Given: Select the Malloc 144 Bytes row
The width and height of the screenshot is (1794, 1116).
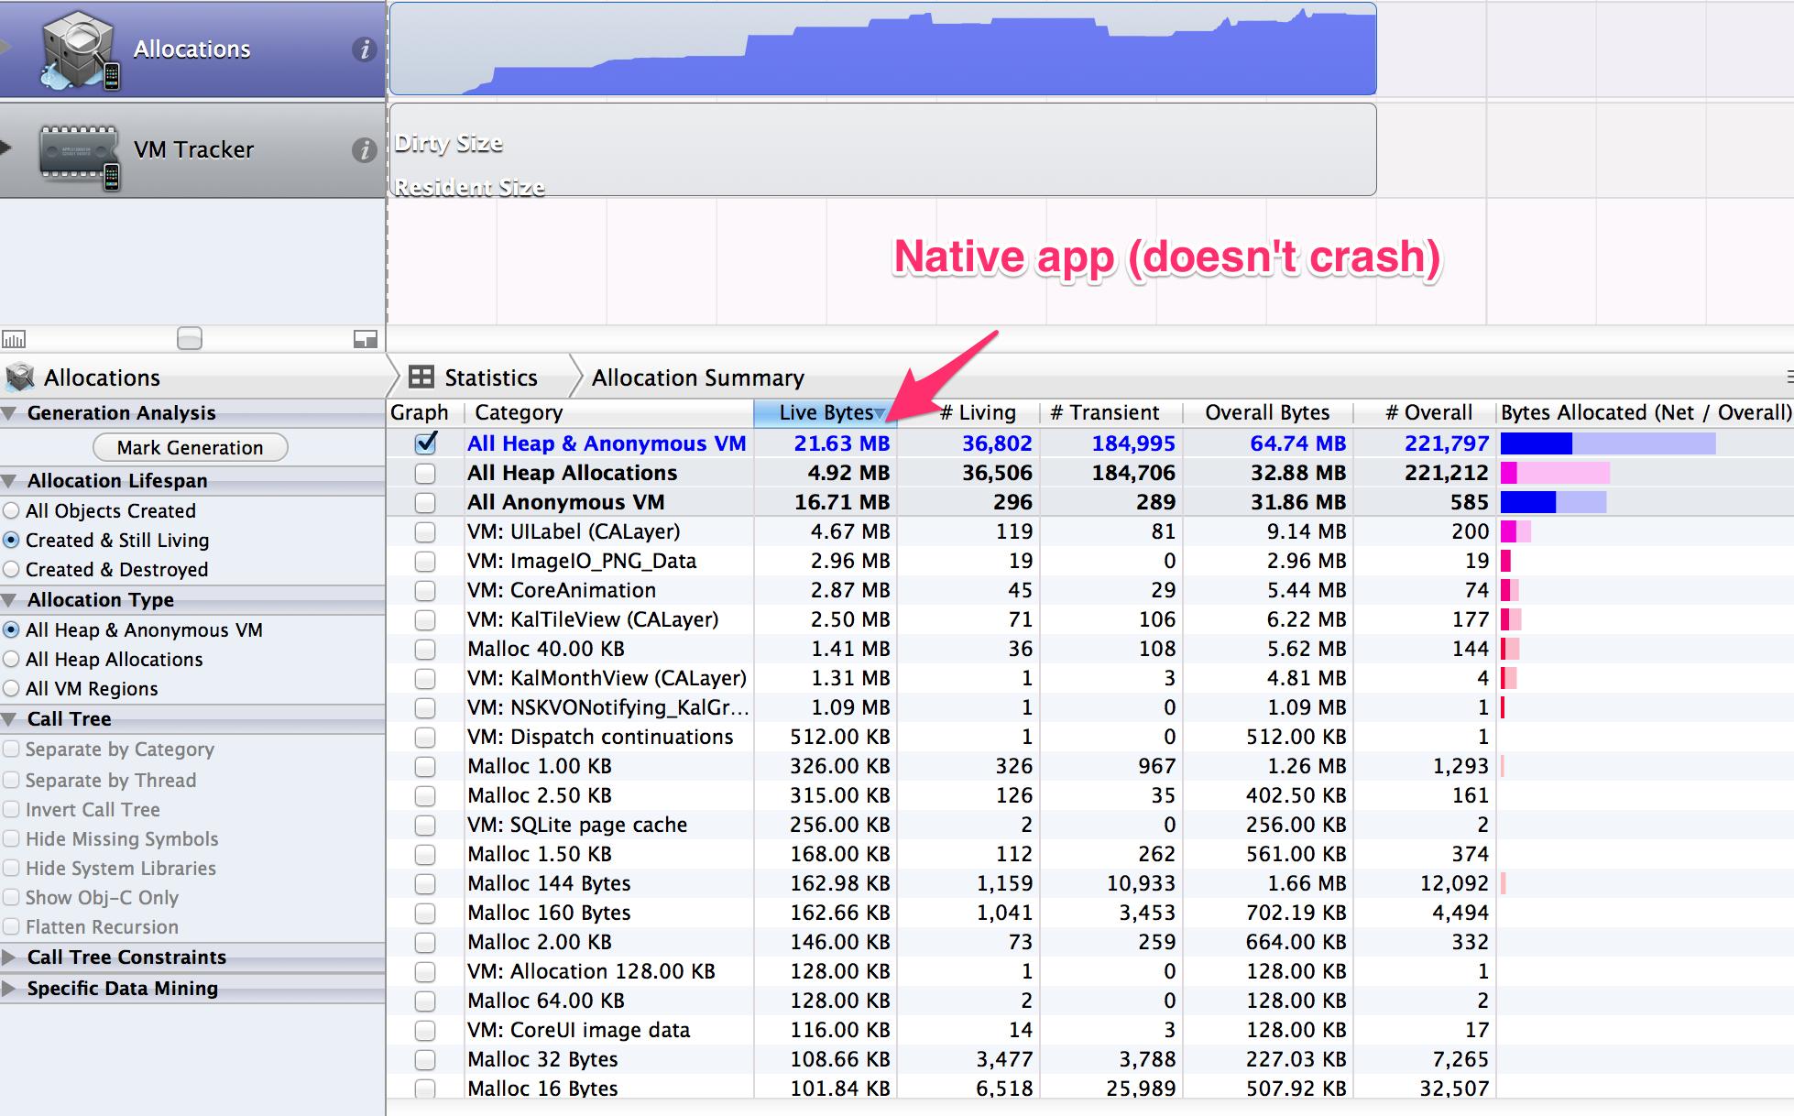Looking at the screenshot, I should tap(1090, 883).
